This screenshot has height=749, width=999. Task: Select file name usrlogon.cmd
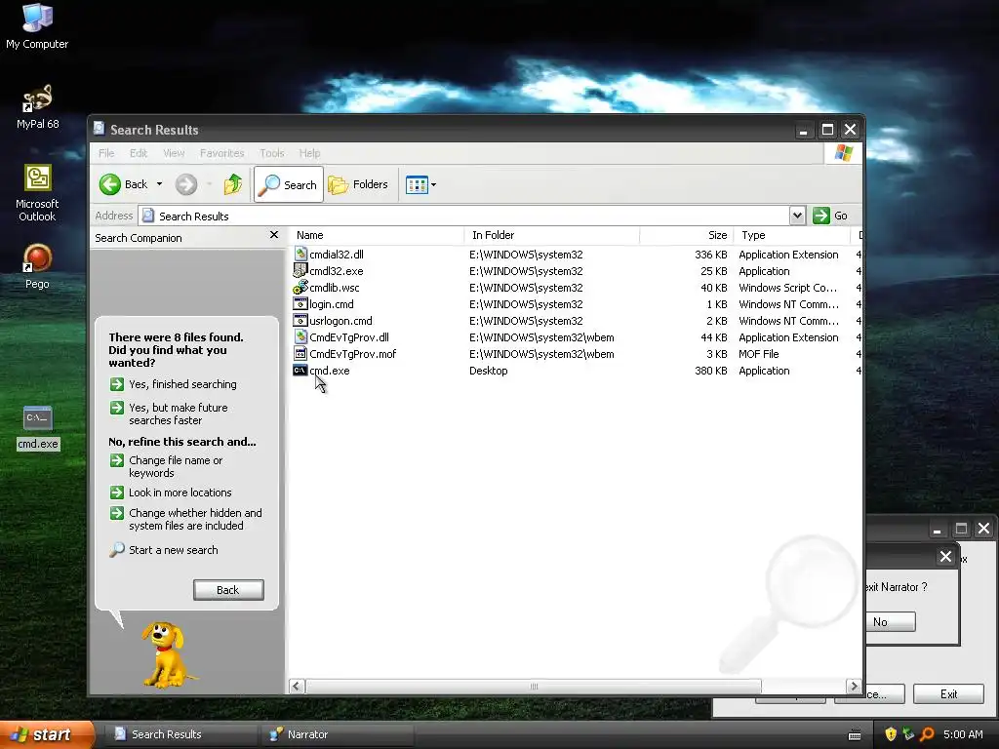click(x=340, y=321)
